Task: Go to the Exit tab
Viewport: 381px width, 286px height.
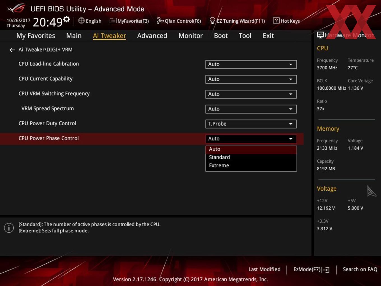Action: click(268, 36)
